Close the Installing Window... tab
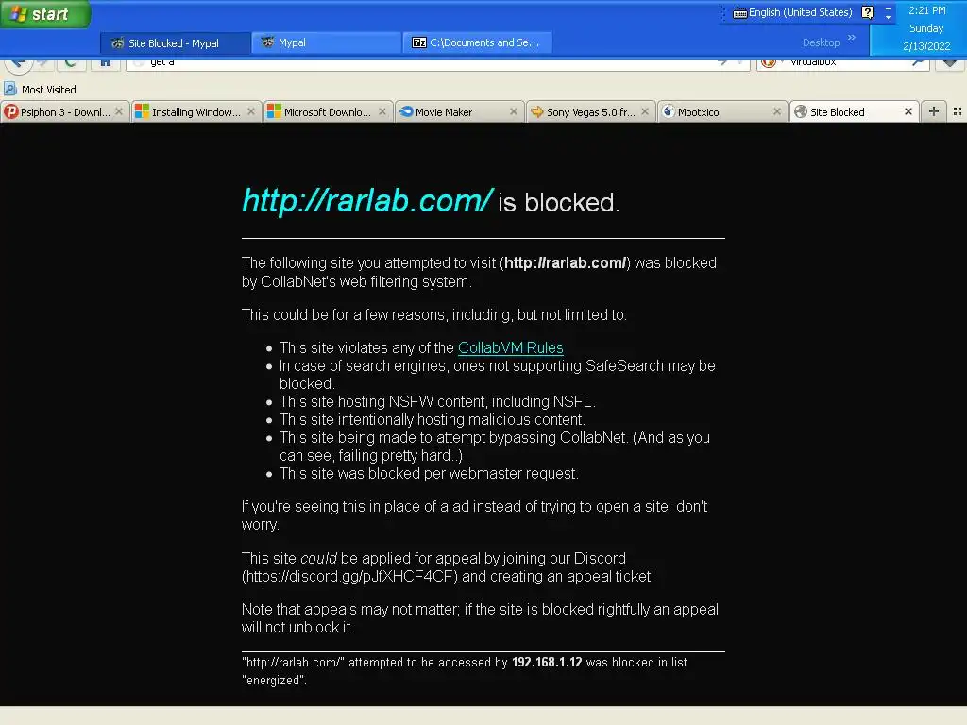 [251, 111]
